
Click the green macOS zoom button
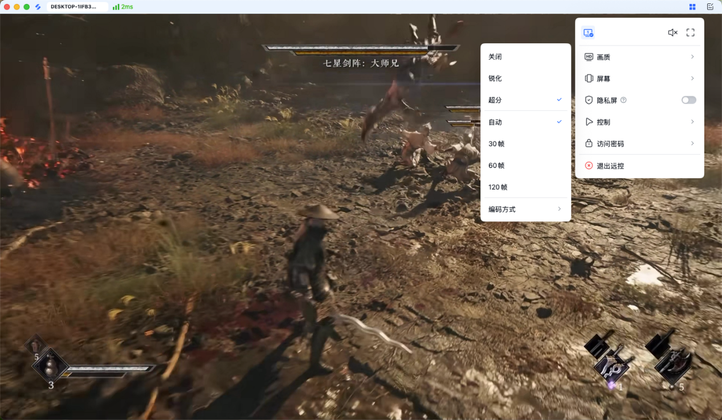(x=27, y=7)
